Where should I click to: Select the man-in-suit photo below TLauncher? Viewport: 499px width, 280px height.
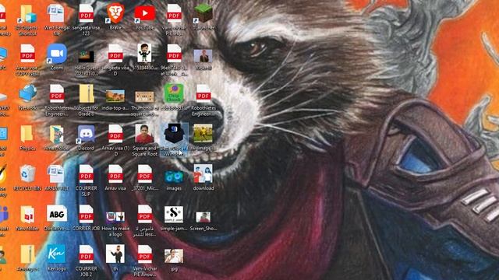pos(203,57)
